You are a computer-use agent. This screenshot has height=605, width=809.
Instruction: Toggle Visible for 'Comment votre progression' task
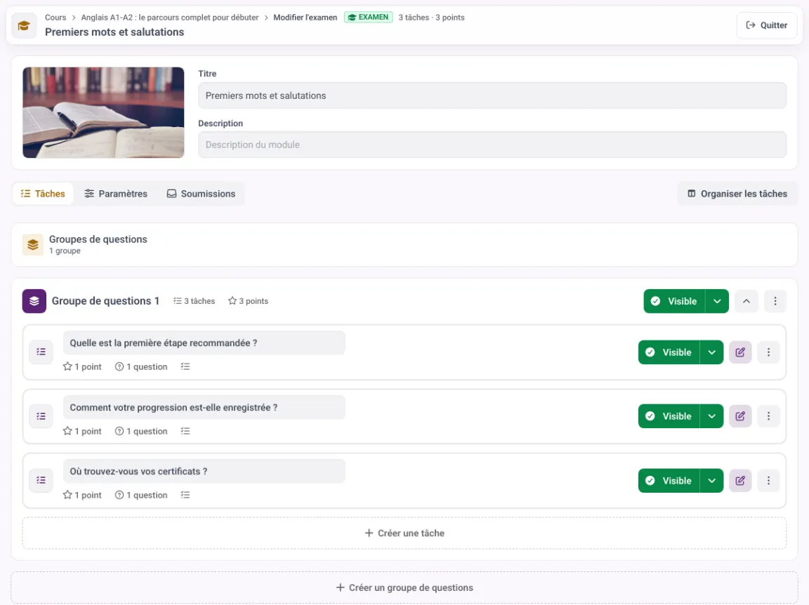point(669,416)
